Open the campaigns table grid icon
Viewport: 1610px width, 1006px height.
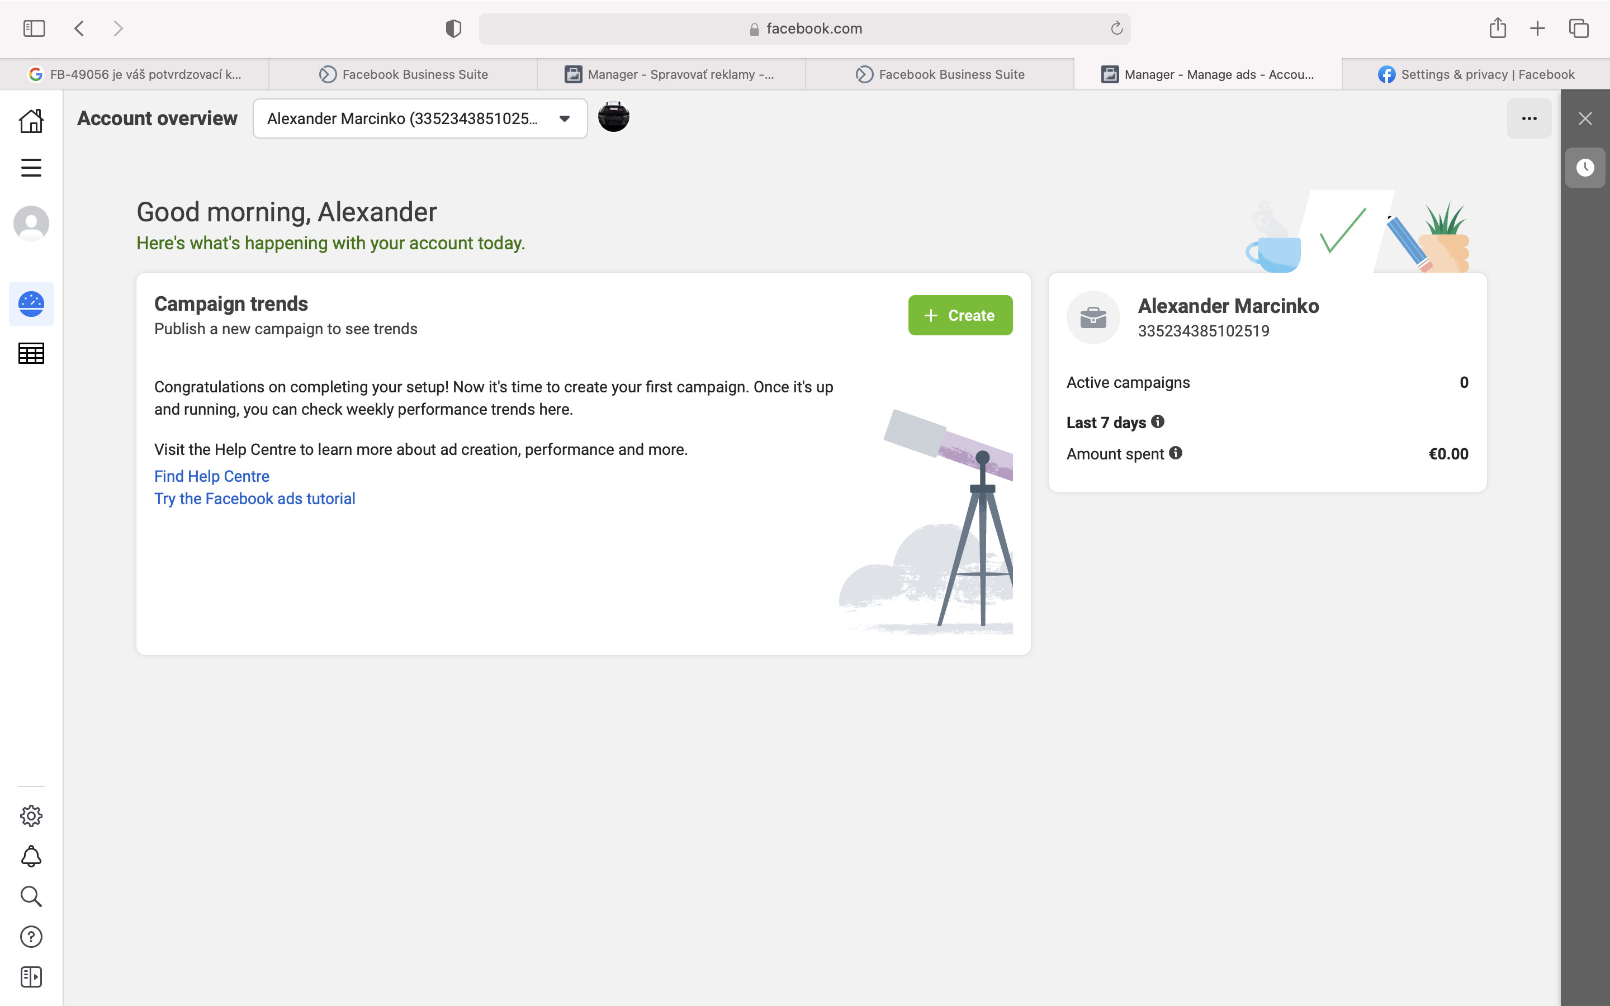pyautogui.click(x=31, y=353)
